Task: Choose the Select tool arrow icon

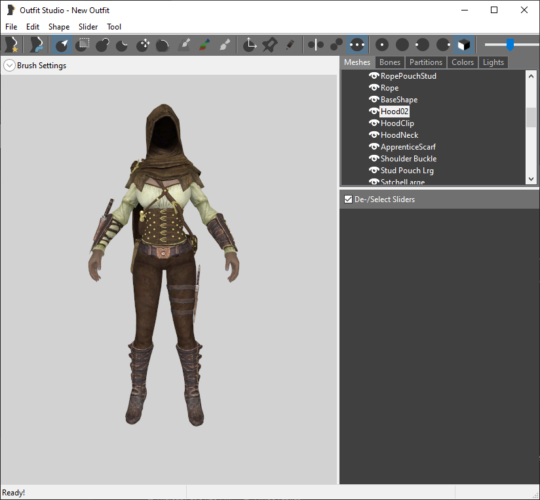Action: (62, 45)
